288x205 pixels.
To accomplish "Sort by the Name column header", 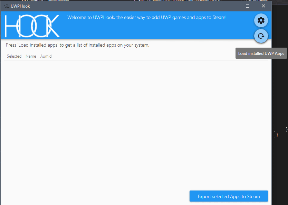I will pos(31,56).
